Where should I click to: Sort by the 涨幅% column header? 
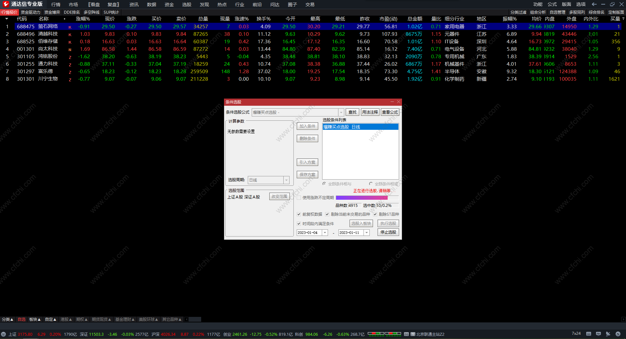pos(83,19)
